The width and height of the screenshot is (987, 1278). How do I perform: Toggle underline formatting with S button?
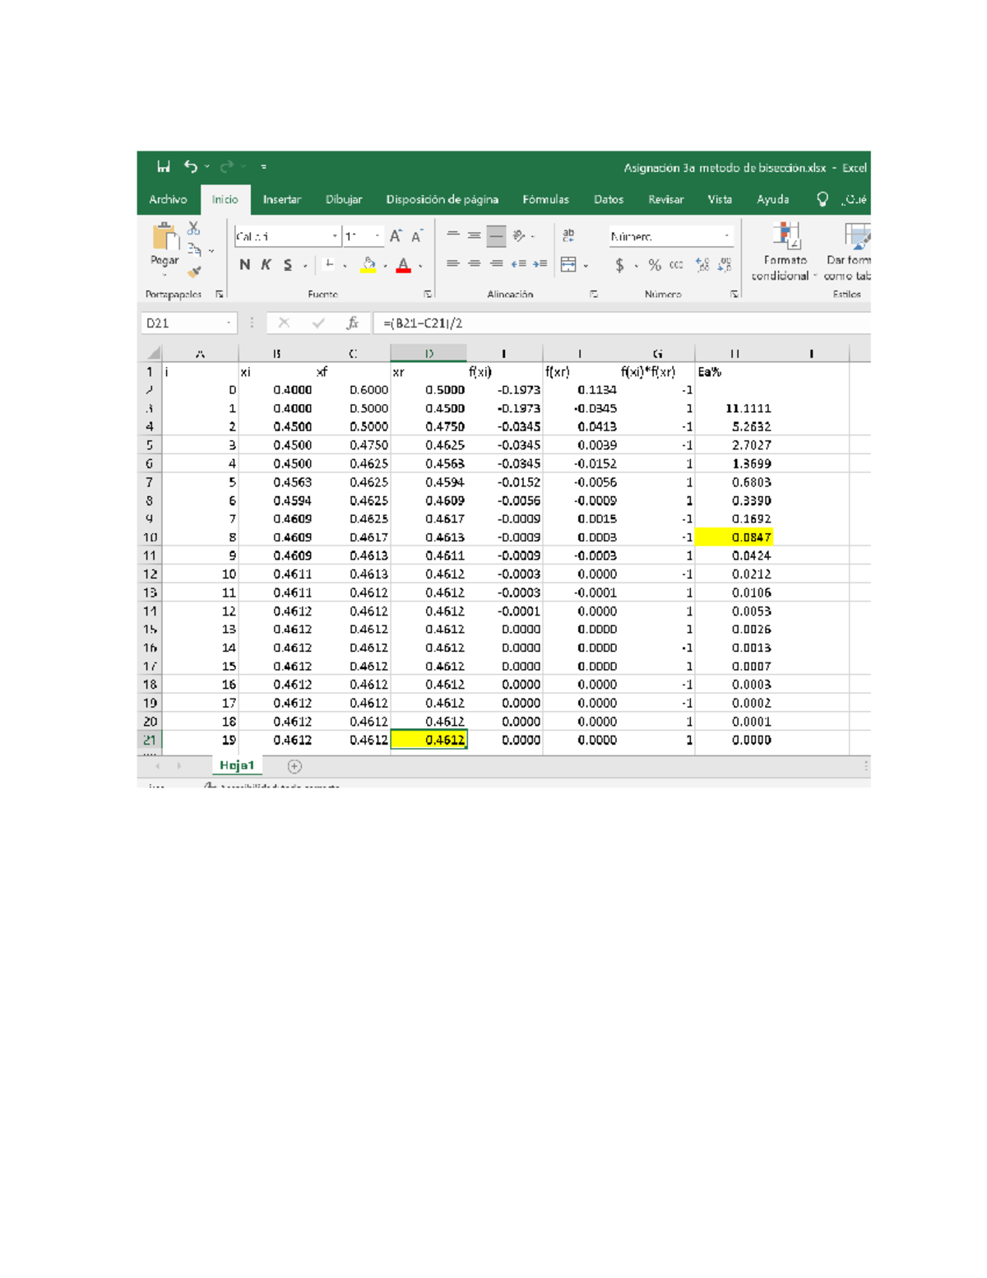[288, 265]
